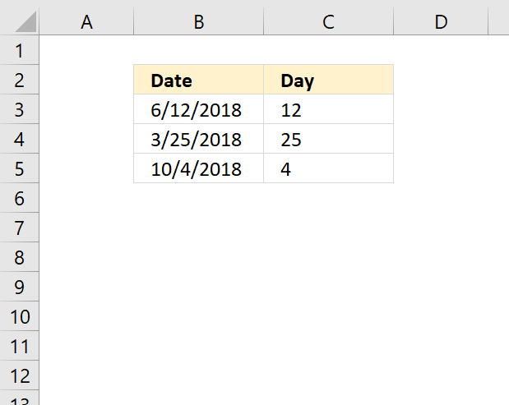Click the Day header cell

point(329,80)
